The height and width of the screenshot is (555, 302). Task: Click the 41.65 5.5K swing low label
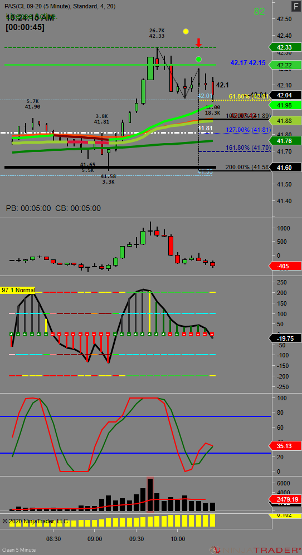point(87,168)
